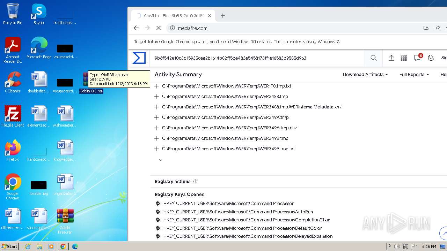Screen dimensions: 447x251
Task: Select the elementssq Word document
Action: tap(39, 116)
